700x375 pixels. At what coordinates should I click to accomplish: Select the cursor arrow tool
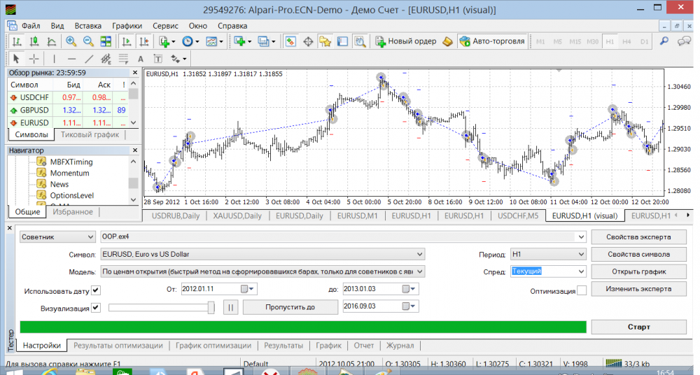point(17,59)
